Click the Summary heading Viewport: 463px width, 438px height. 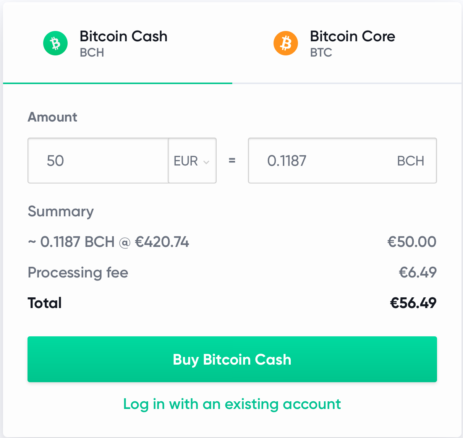click(x=61, y=211)
